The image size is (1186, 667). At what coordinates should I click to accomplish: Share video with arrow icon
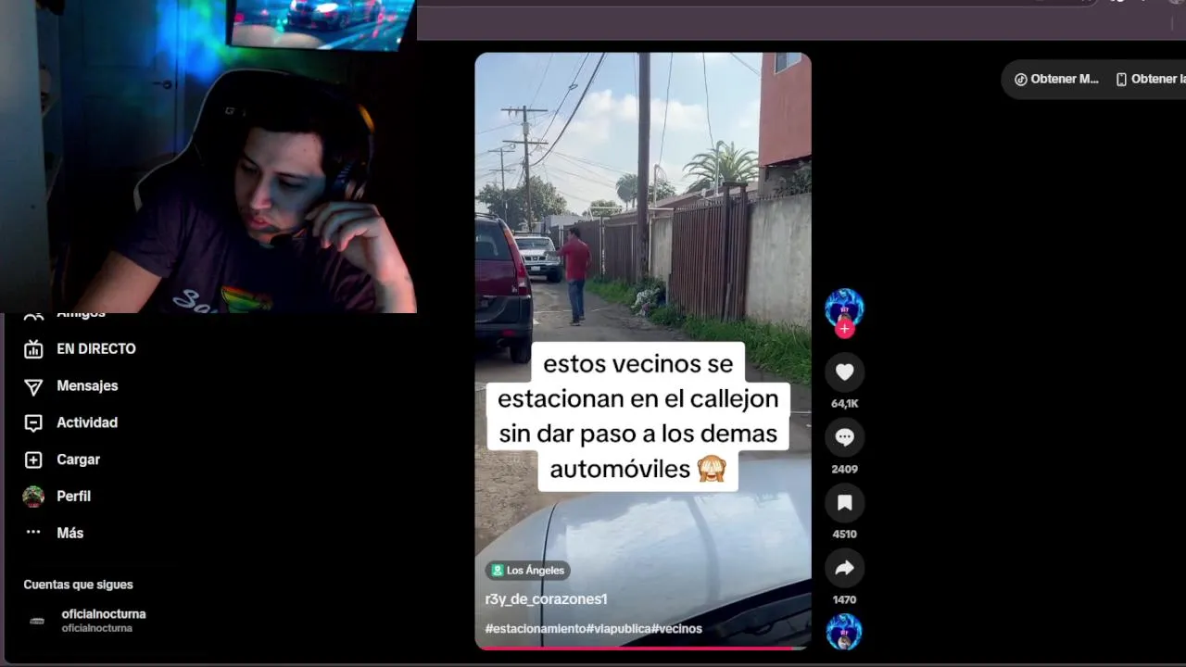click(x=844, y=568)
